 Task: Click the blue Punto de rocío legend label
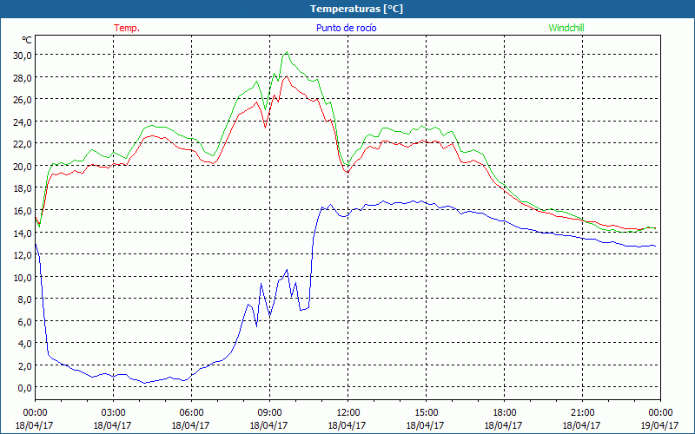tap(346, 28)
